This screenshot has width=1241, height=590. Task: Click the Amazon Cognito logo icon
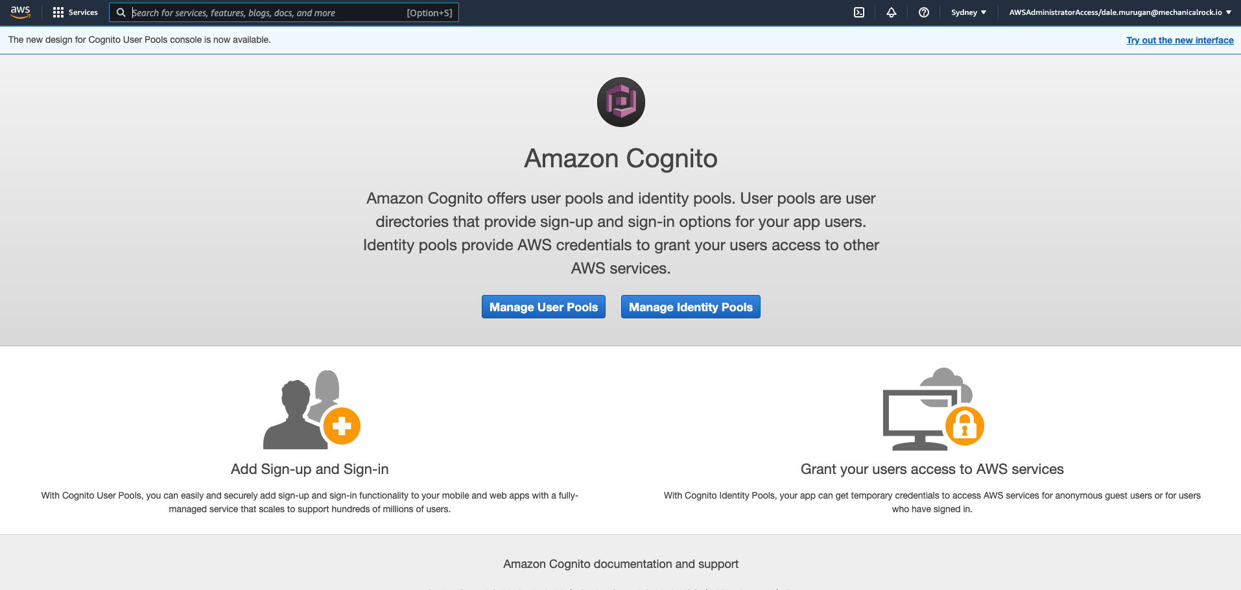click(621, 102)
